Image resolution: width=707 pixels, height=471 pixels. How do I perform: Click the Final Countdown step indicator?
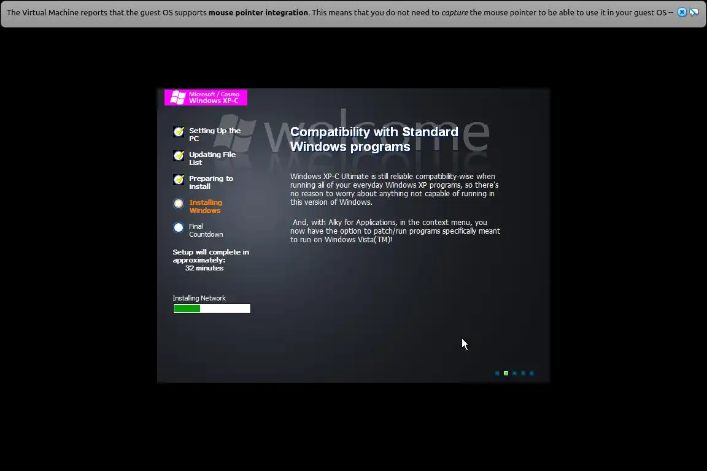tap(179, 228)
